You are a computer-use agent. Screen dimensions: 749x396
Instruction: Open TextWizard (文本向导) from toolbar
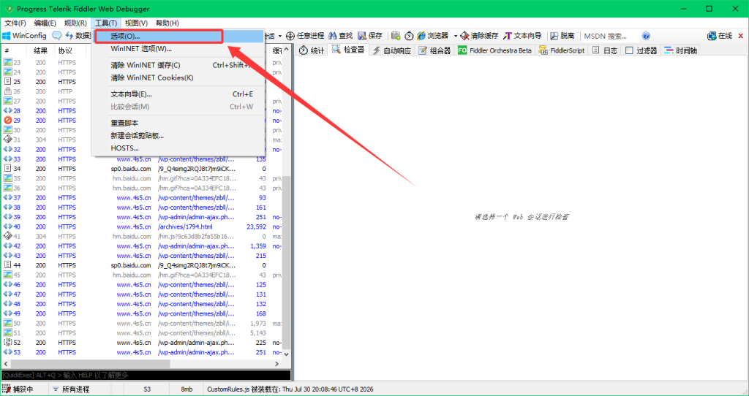522,36
